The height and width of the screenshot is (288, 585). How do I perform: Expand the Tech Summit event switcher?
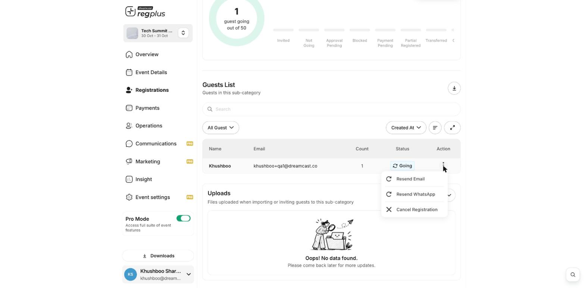click(183, 33)
